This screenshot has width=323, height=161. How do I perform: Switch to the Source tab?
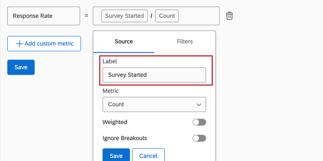123,42
